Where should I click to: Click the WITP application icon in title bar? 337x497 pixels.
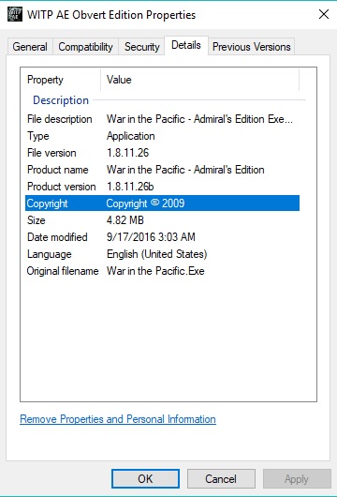coord(15,14)
